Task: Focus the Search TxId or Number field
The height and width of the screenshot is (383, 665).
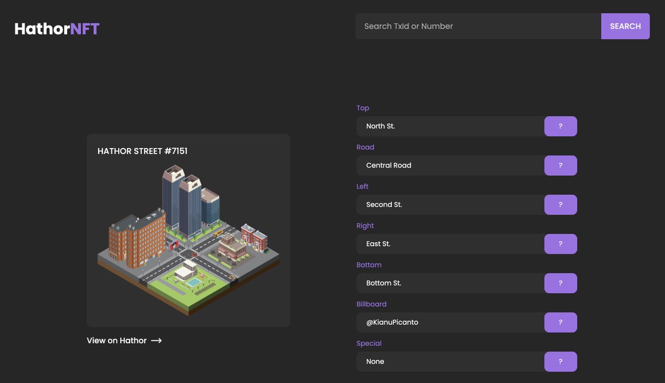Action: pos(478,26)
